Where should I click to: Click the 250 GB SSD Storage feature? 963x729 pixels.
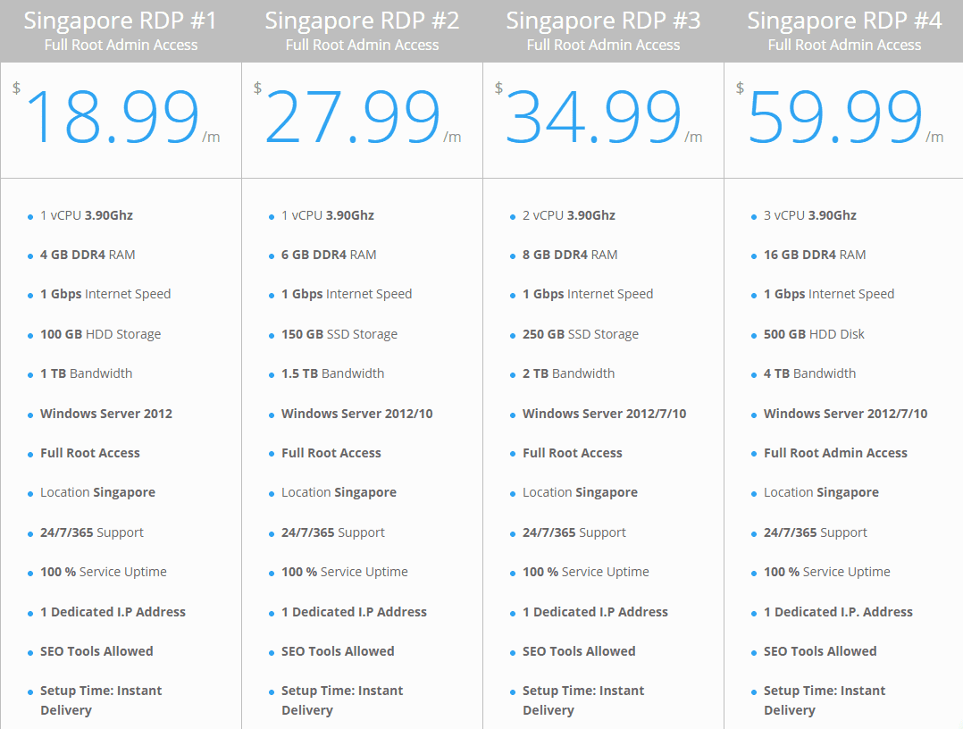(x=581, y=334)
